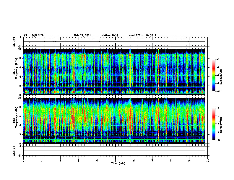The width and height of the screenshot is (234, 180).
Task: Click tick label '4' on the Time axis
Action: coord(97,161)
